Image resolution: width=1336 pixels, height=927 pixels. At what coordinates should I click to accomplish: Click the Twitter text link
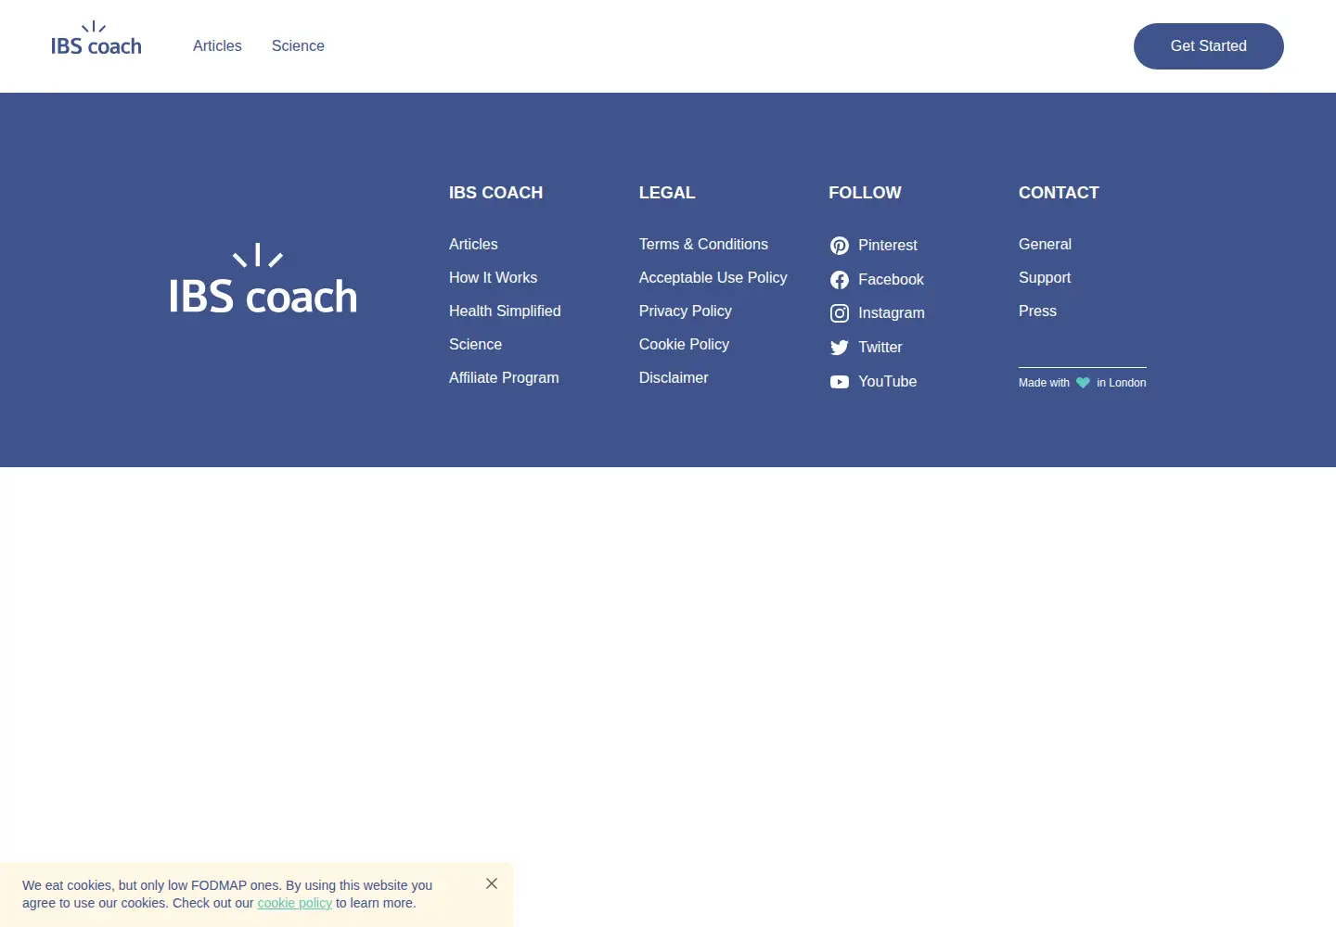pyautogui.click(x=880, y=347)
